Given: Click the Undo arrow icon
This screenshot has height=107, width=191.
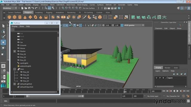Looking at the screenshot, I should click(x=33, y=8).
